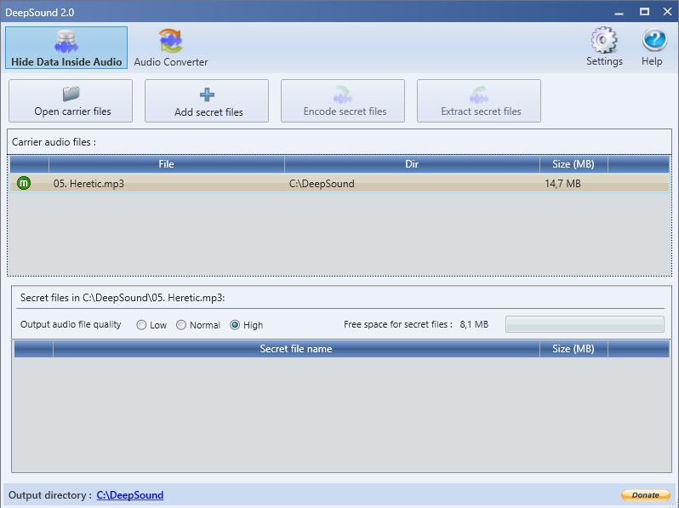Click the Encode secret files button
This screenshot has width=679, height=508.
click(x=344, y=101)
